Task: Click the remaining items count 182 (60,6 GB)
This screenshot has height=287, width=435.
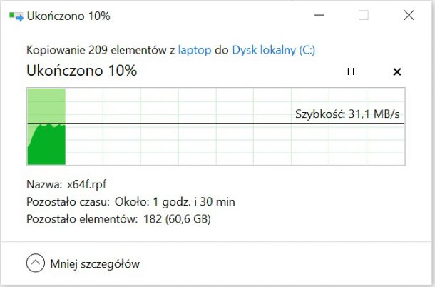Action: tap(177, 219)
